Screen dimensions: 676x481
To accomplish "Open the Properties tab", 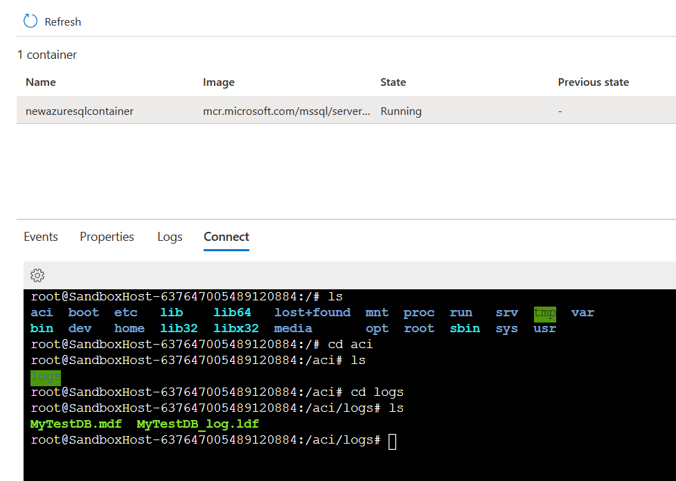I will coord(107,237).
